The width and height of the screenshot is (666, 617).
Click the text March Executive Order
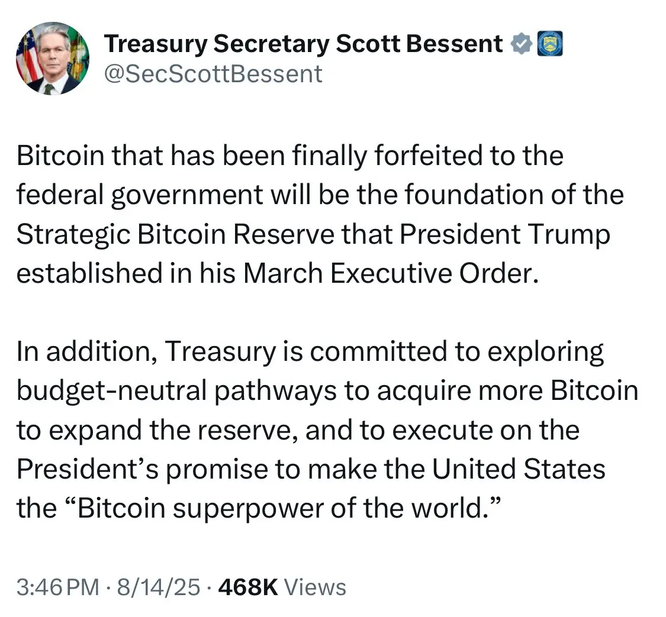(x=391, y=273)
